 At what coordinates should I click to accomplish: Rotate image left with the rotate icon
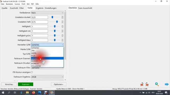(142, 84)
